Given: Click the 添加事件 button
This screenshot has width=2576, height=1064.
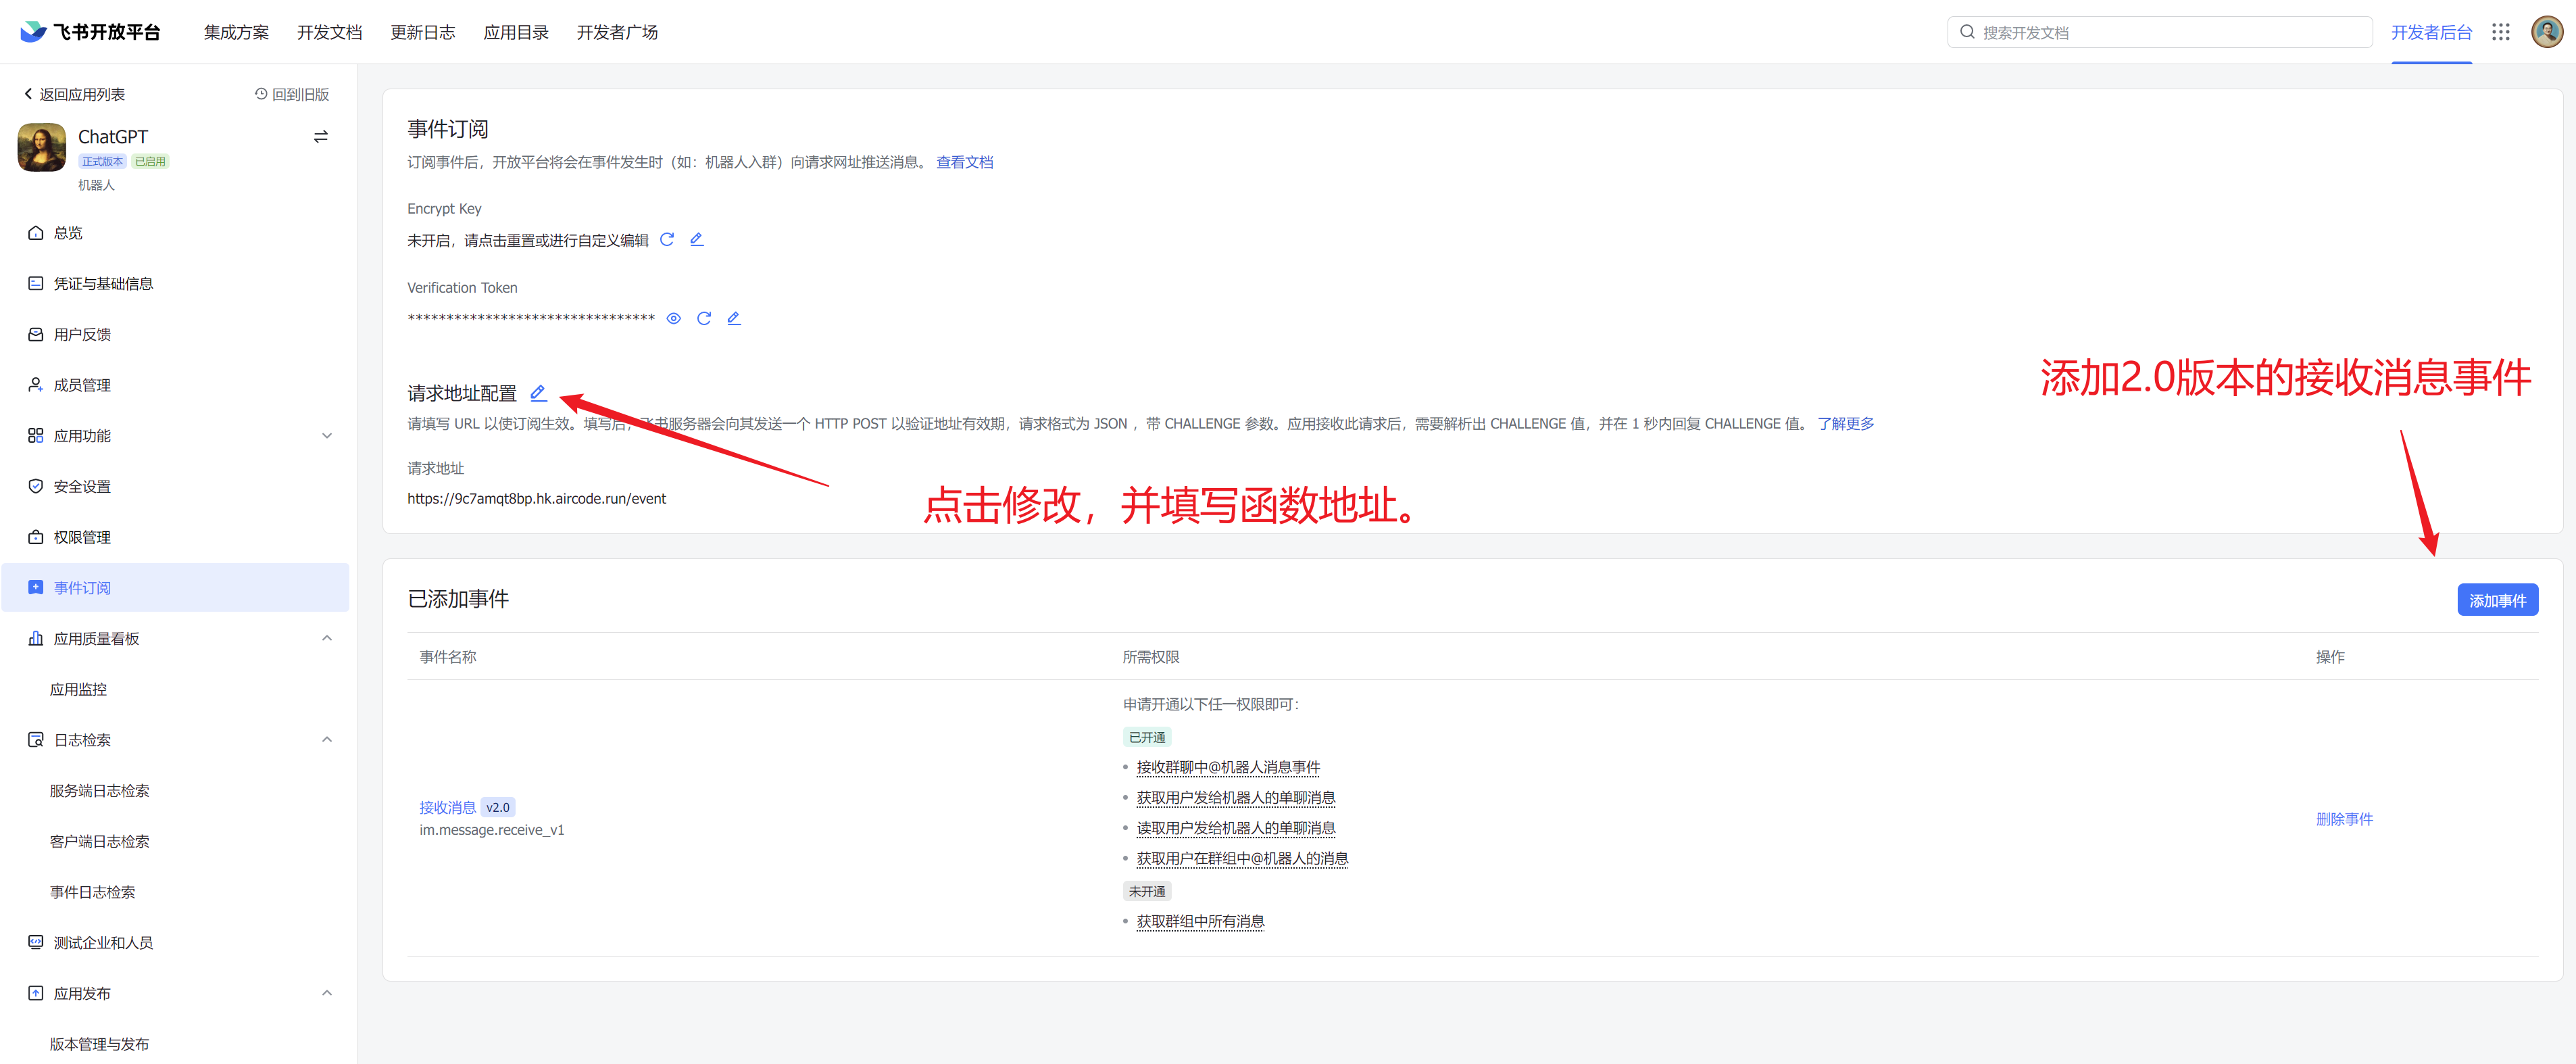Looking at the screenshot, I should tap(2497, 600).
